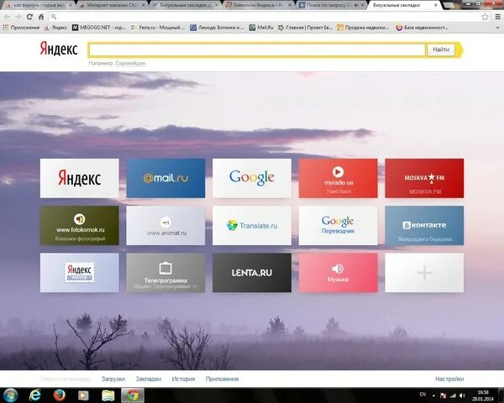Viewport: 504px width, 403px height.
Task: Open Закладки in the bottom bar
Action: 148,379
